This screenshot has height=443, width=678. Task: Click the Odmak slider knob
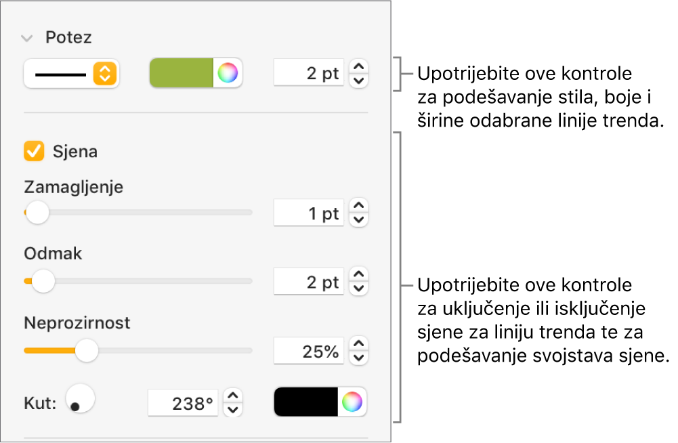click(x=43, y=280)
